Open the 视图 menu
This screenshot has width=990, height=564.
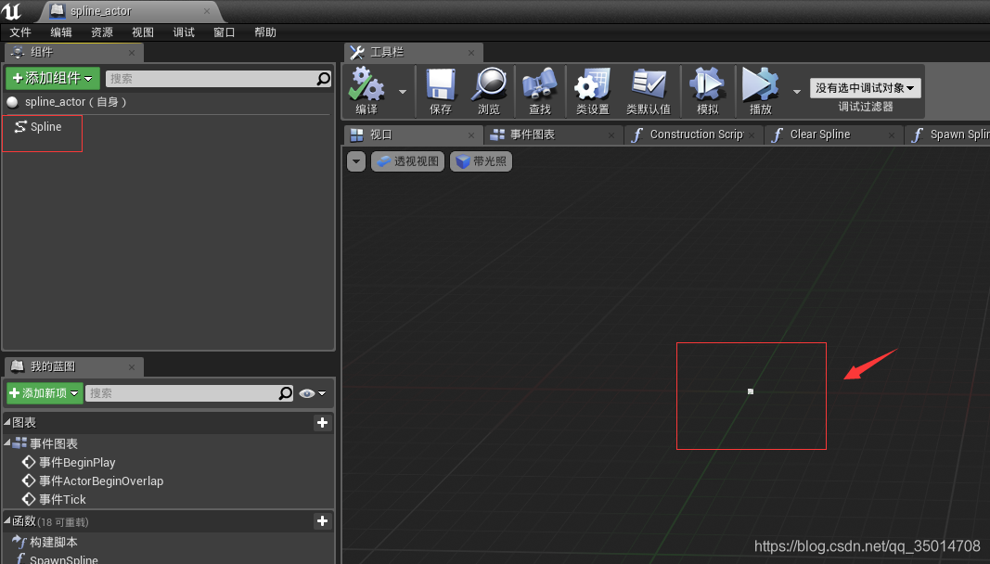(143, 32)
